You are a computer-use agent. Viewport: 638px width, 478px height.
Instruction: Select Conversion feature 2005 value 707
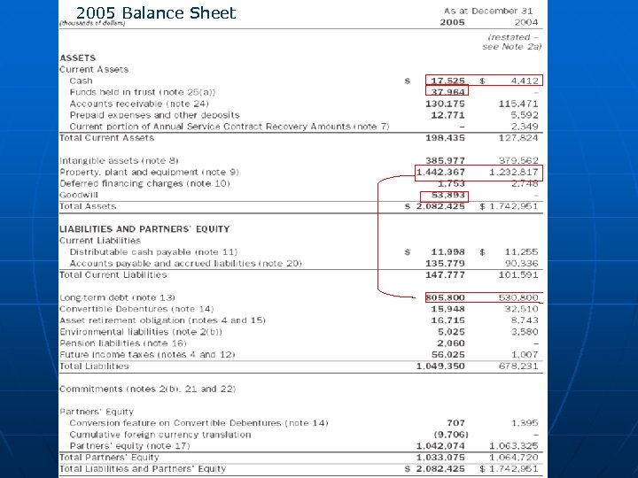point(455,423)
